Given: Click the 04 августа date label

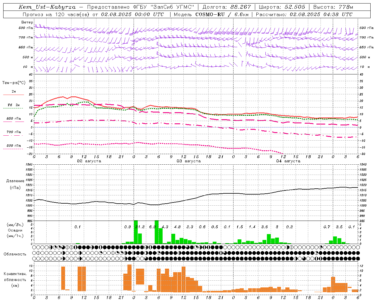Looking at the screenshot, I should 288,161.
